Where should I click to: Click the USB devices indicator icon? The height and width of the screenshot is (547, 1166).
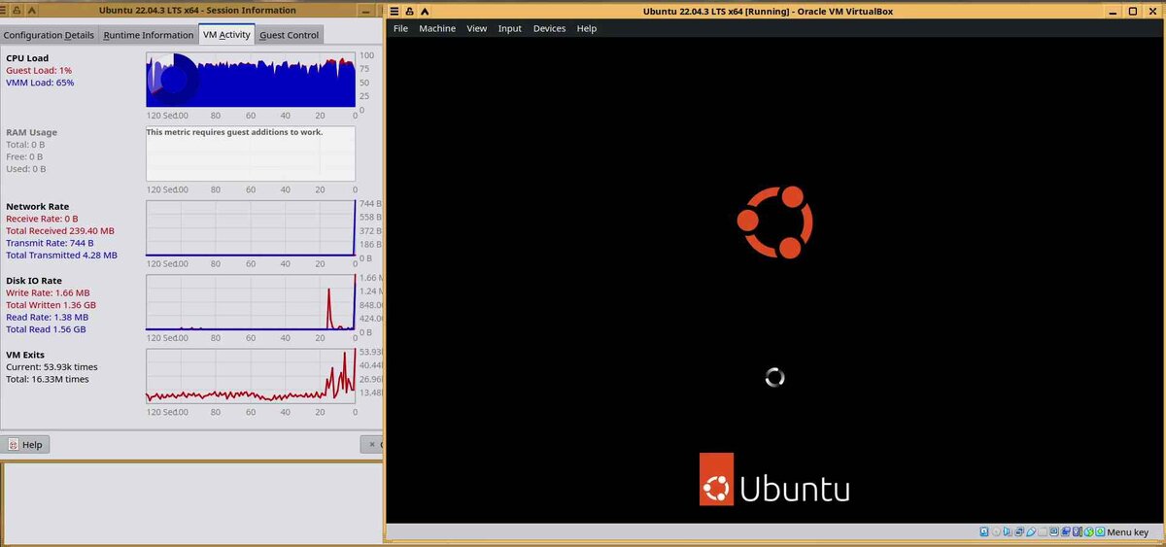(1031, 531)
